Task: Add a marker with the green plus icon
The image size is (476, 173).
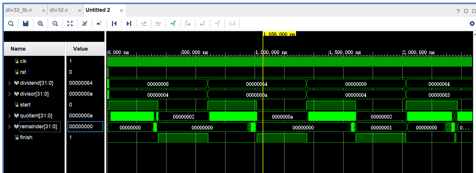Action: coord(173,24)
